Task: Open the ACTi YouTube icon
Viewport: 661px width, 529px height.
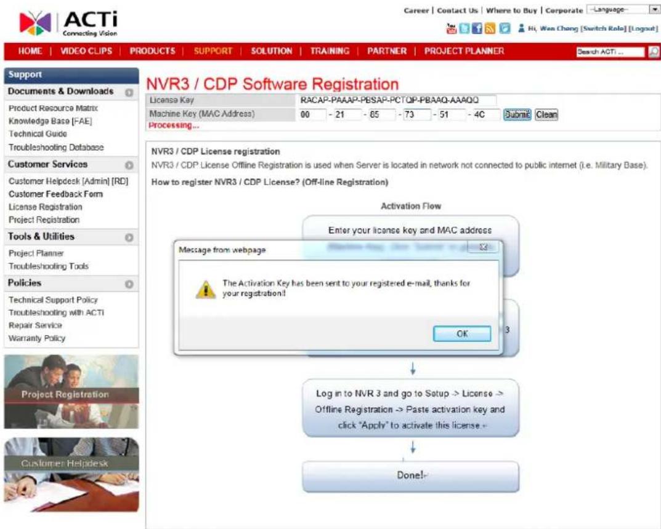Action: (451, 29)
